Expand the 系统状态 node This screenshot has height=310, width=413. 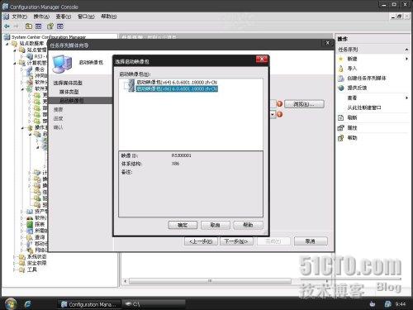(x=15, y=256)
